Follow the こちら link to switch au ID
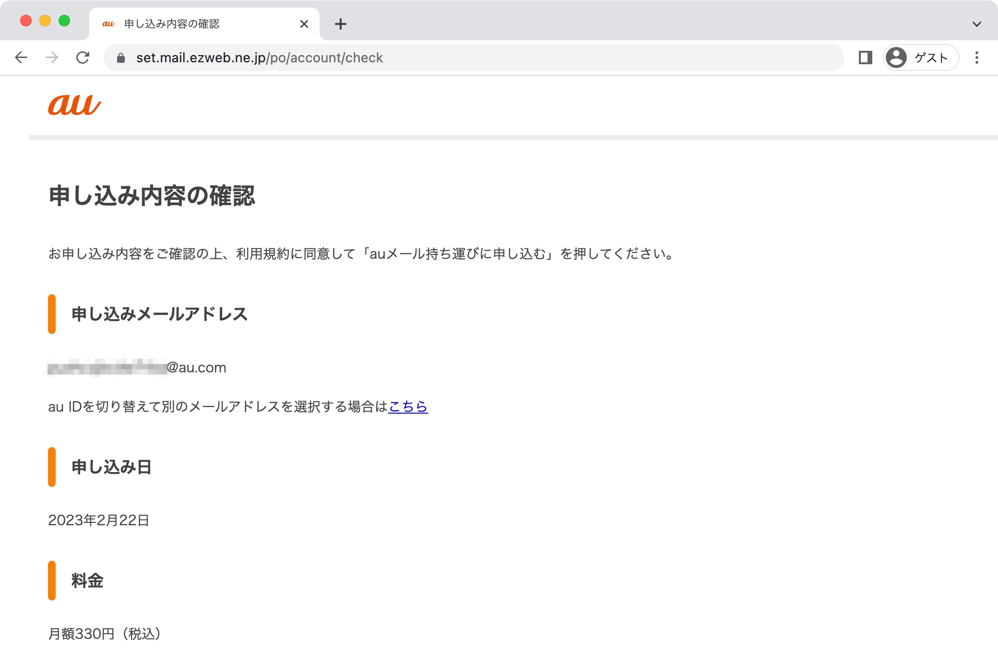 pyautogui.click(x=408, y=406)
